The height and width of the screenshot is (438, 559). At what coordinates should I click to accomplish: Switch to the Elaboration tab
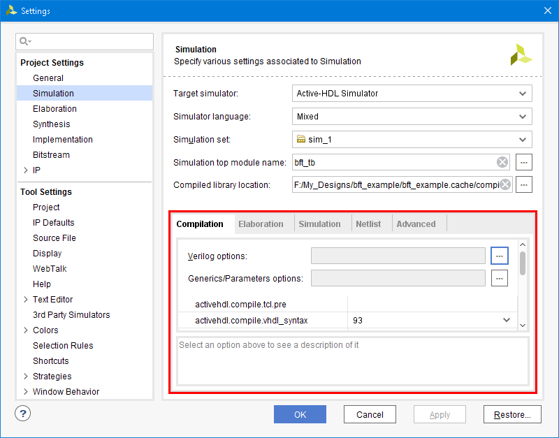[261, 224]
